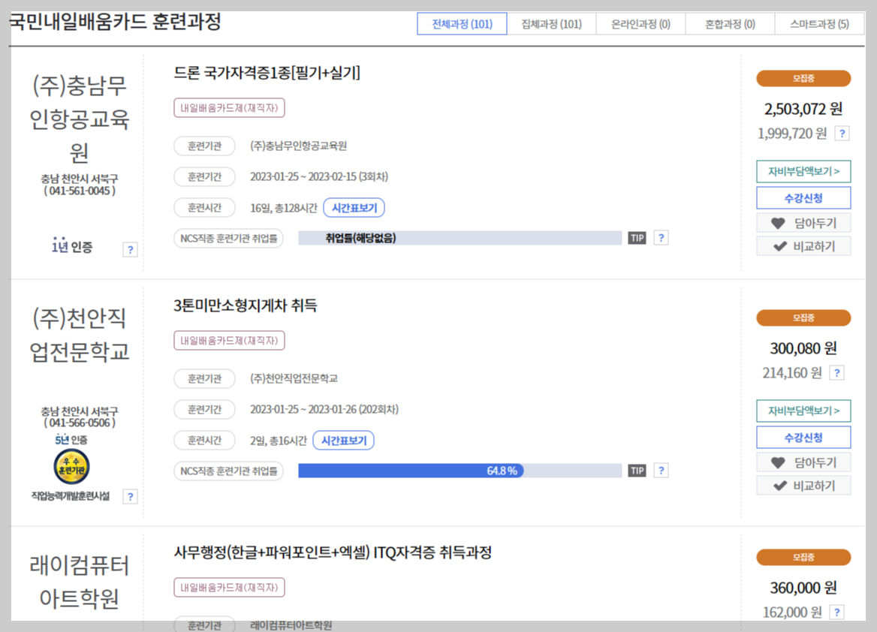
Task: Click the 모집중 badge above 2,503,072 원
Action: click(x=803, y=78)
